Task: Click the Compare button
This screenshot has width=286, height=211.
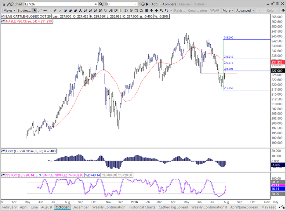Action: point(169,4)
